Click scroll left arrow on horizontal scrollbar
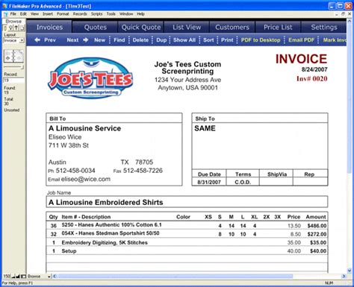Viewport: 354px width, 287px height. (x=55, y=276)
